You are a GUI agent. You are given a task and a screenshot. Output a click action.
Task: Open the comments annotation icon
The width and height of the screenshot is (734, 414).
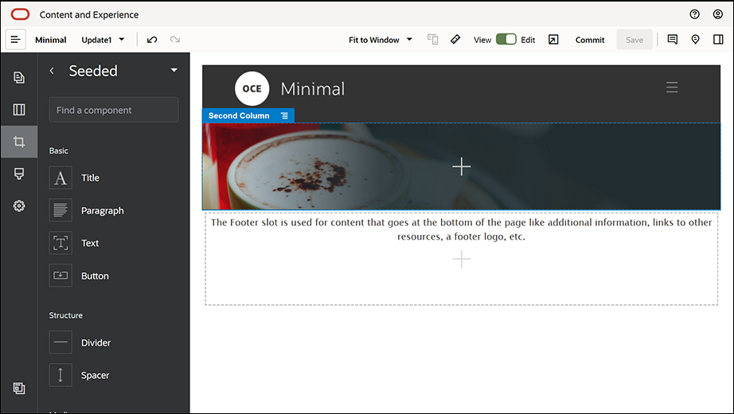[672, 40]
